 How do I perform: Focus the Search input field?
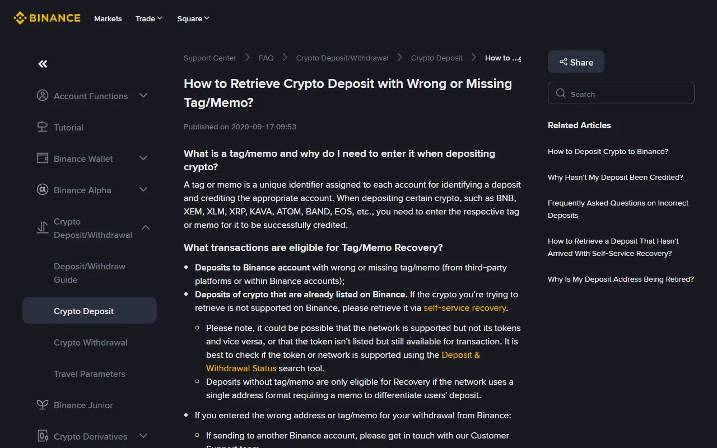pyautogui.click(x=621, y=94)
